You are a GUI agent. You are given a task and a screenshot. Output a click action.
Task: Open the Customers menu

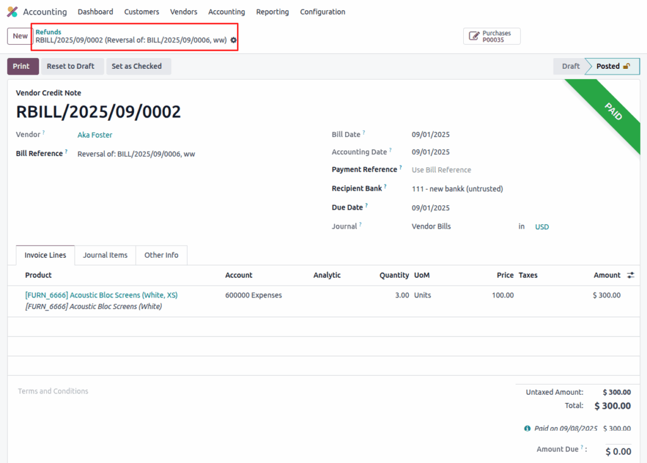[x=142, y=11]
